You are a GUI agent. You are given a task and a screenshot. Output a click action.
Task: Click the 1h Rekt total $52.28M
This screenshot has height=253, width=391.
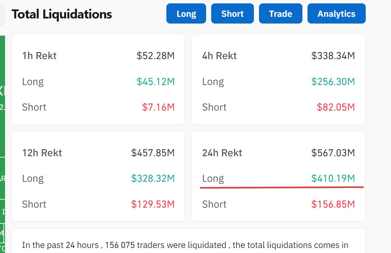point(156,56)
